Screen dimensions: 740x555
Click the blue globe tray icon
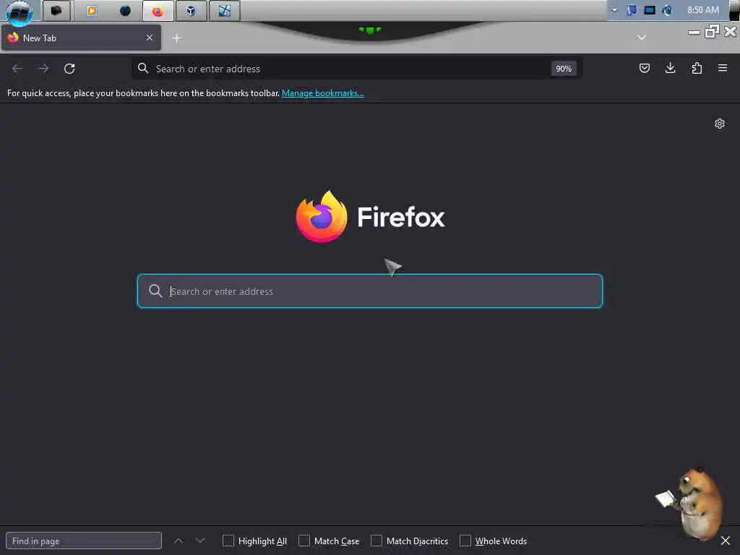tap(667, 10)
